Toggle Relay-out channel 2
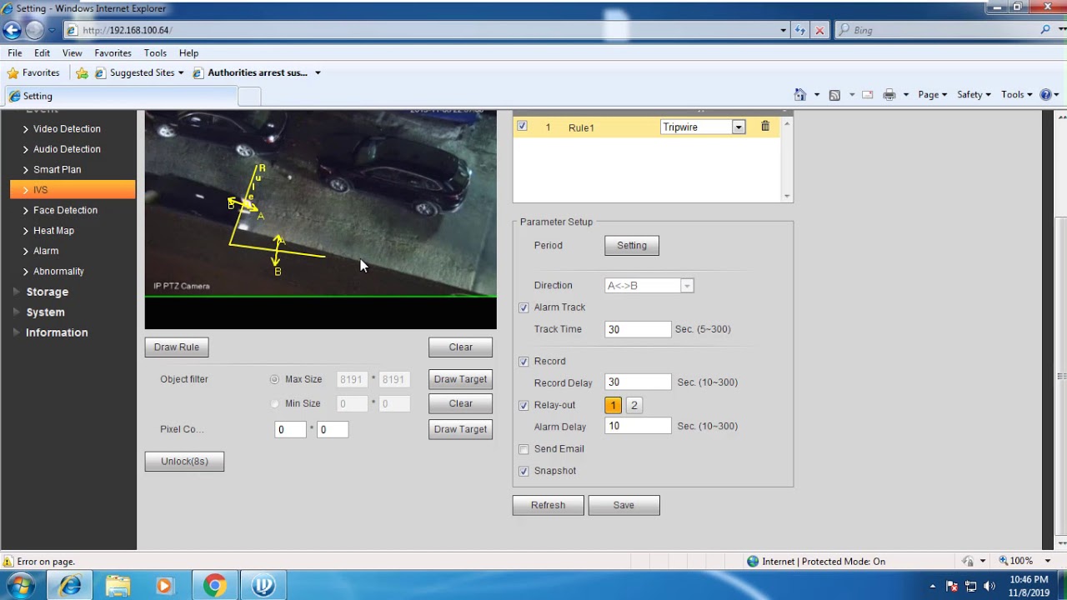The width and height of the screenshot is (1067, 600). click(x=634, y=405)
